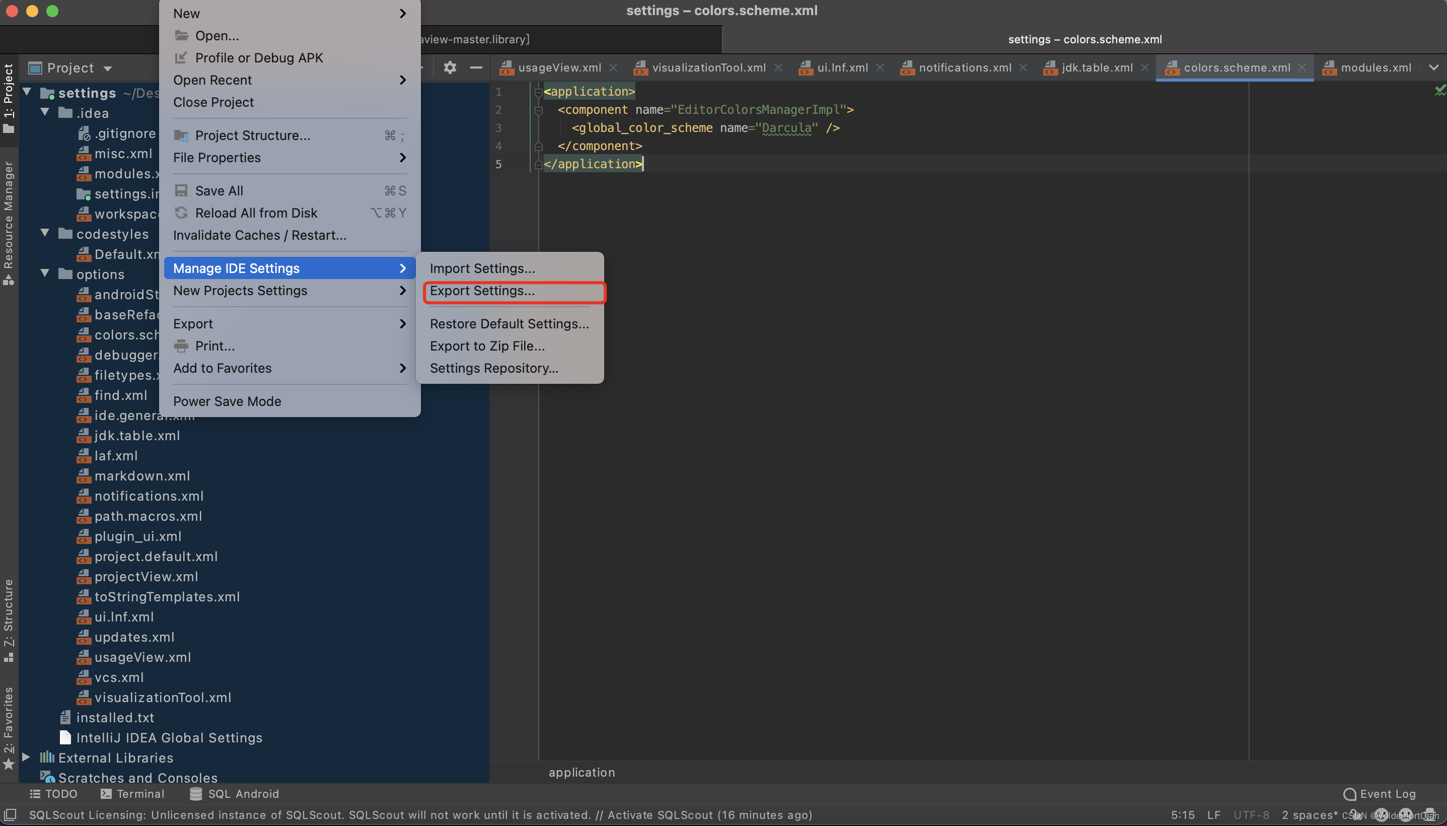Viewport: 1447px width, 826px height.
Task: Toggle the Power Save Mode option
Action: pos(227,400)
